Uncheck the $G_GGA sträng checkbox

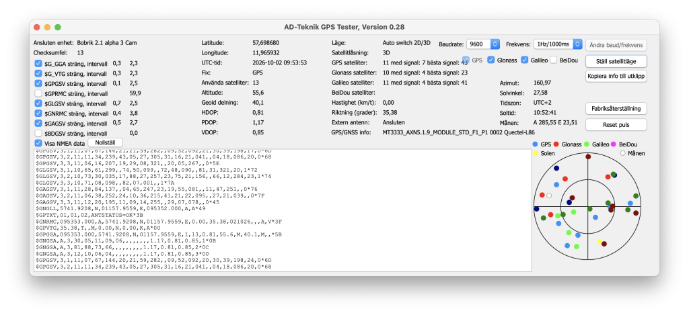pyautogui.click(x=38, y=64)
